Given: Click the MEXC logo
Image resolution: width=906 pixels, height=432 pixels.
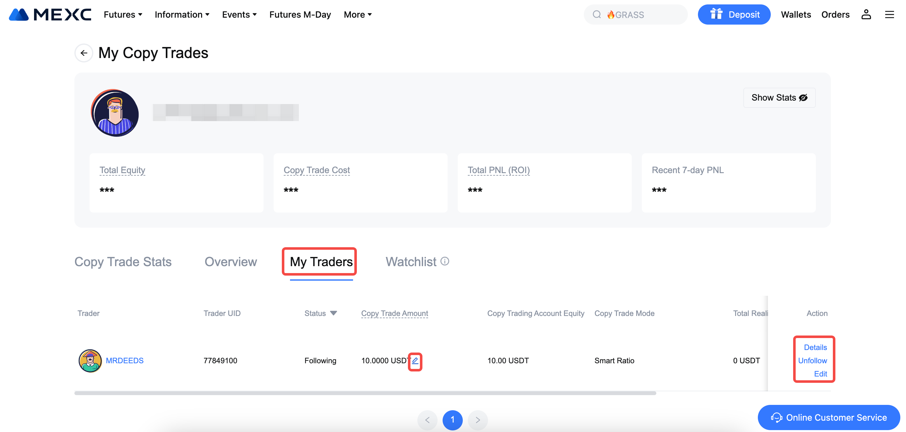Looking at the screenshot, I should coord(50,15).
